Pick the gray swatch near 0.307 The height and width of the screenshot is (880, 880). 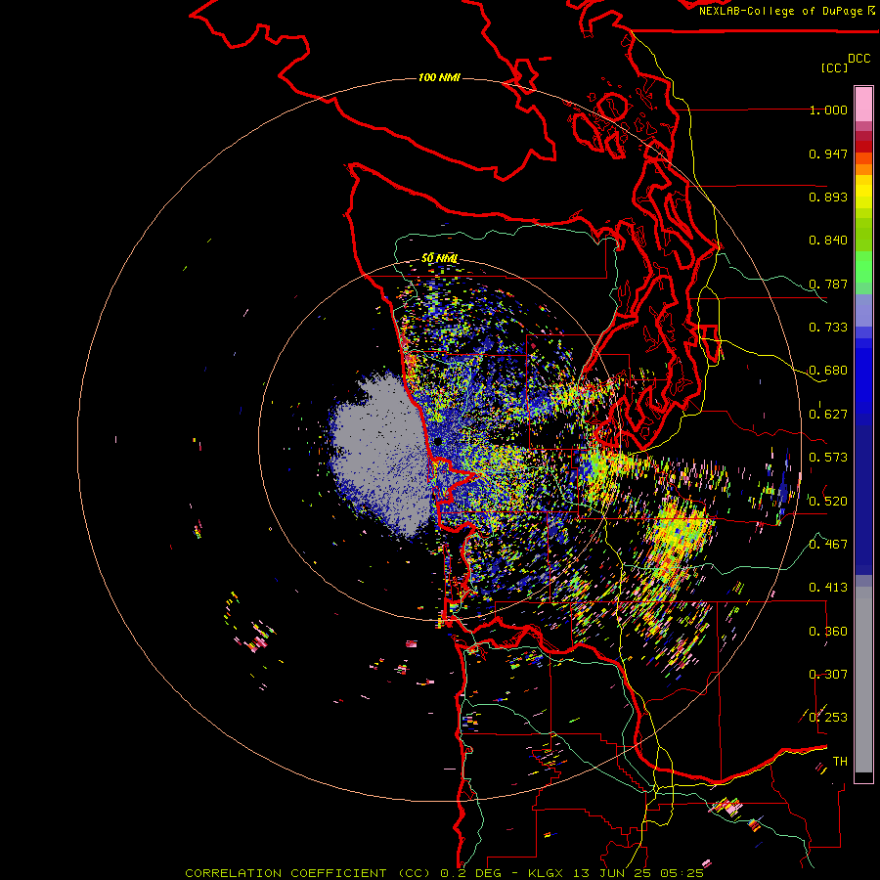click(863, 680)
